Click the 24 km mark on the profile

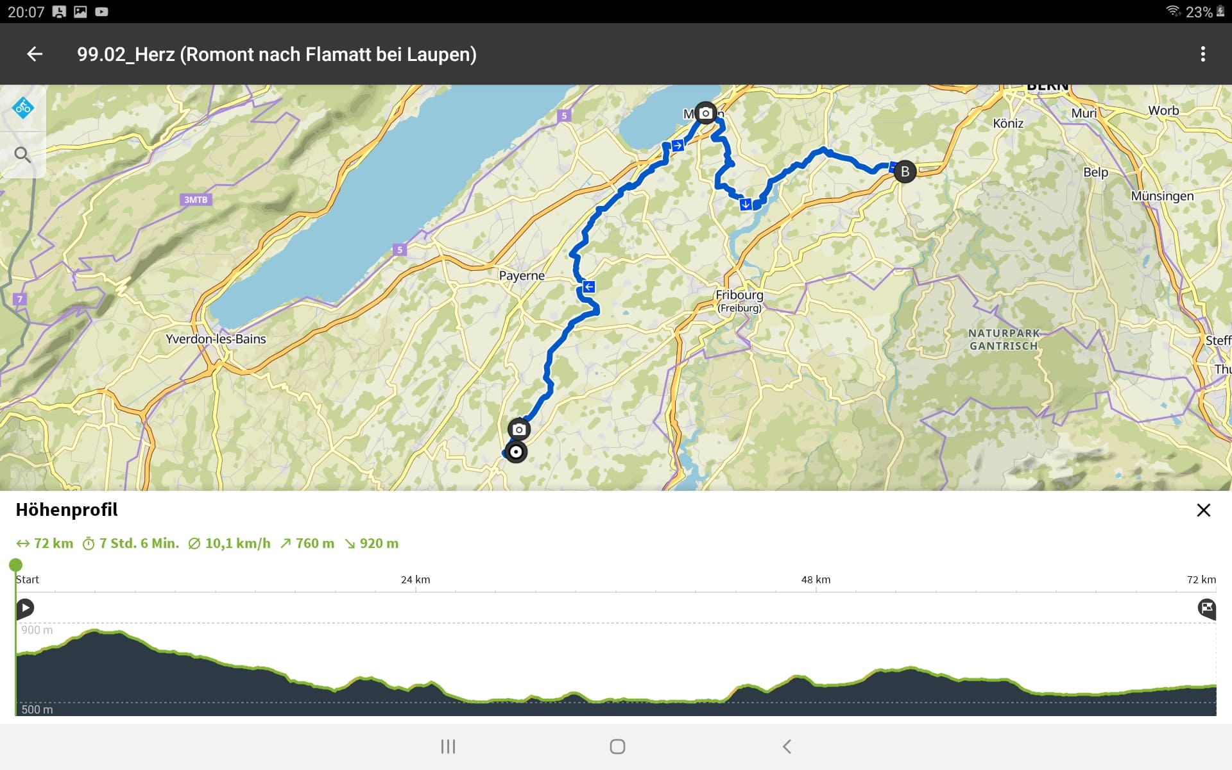415,580
